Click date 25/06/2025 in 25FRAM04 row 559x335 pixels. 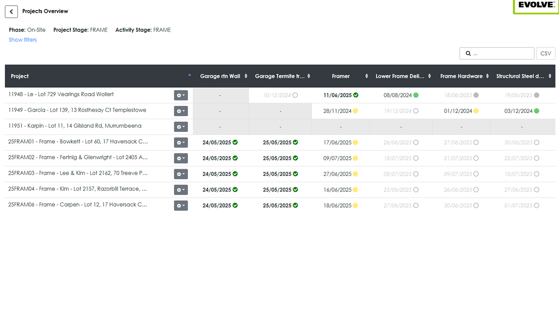point(398,190)
